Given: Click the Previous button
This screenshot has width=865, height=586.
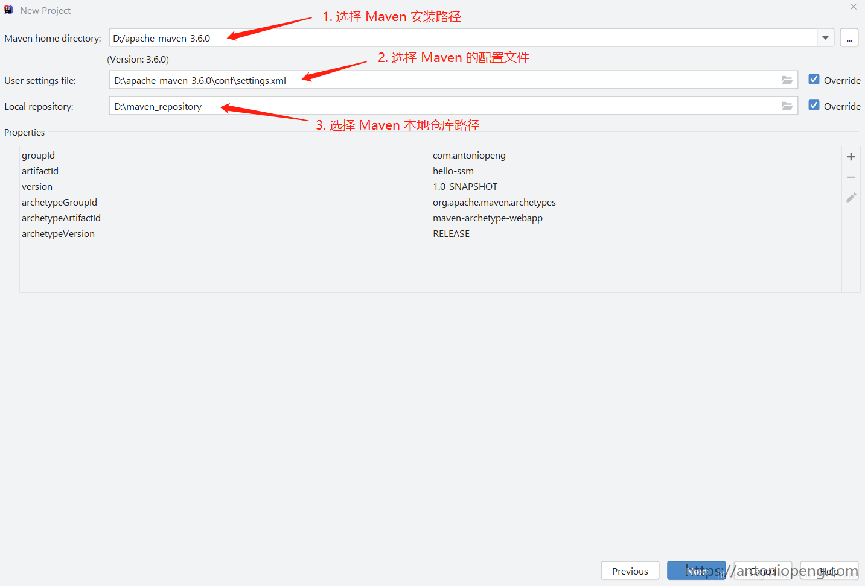Looking at the screenshot, I should point(630,570).
